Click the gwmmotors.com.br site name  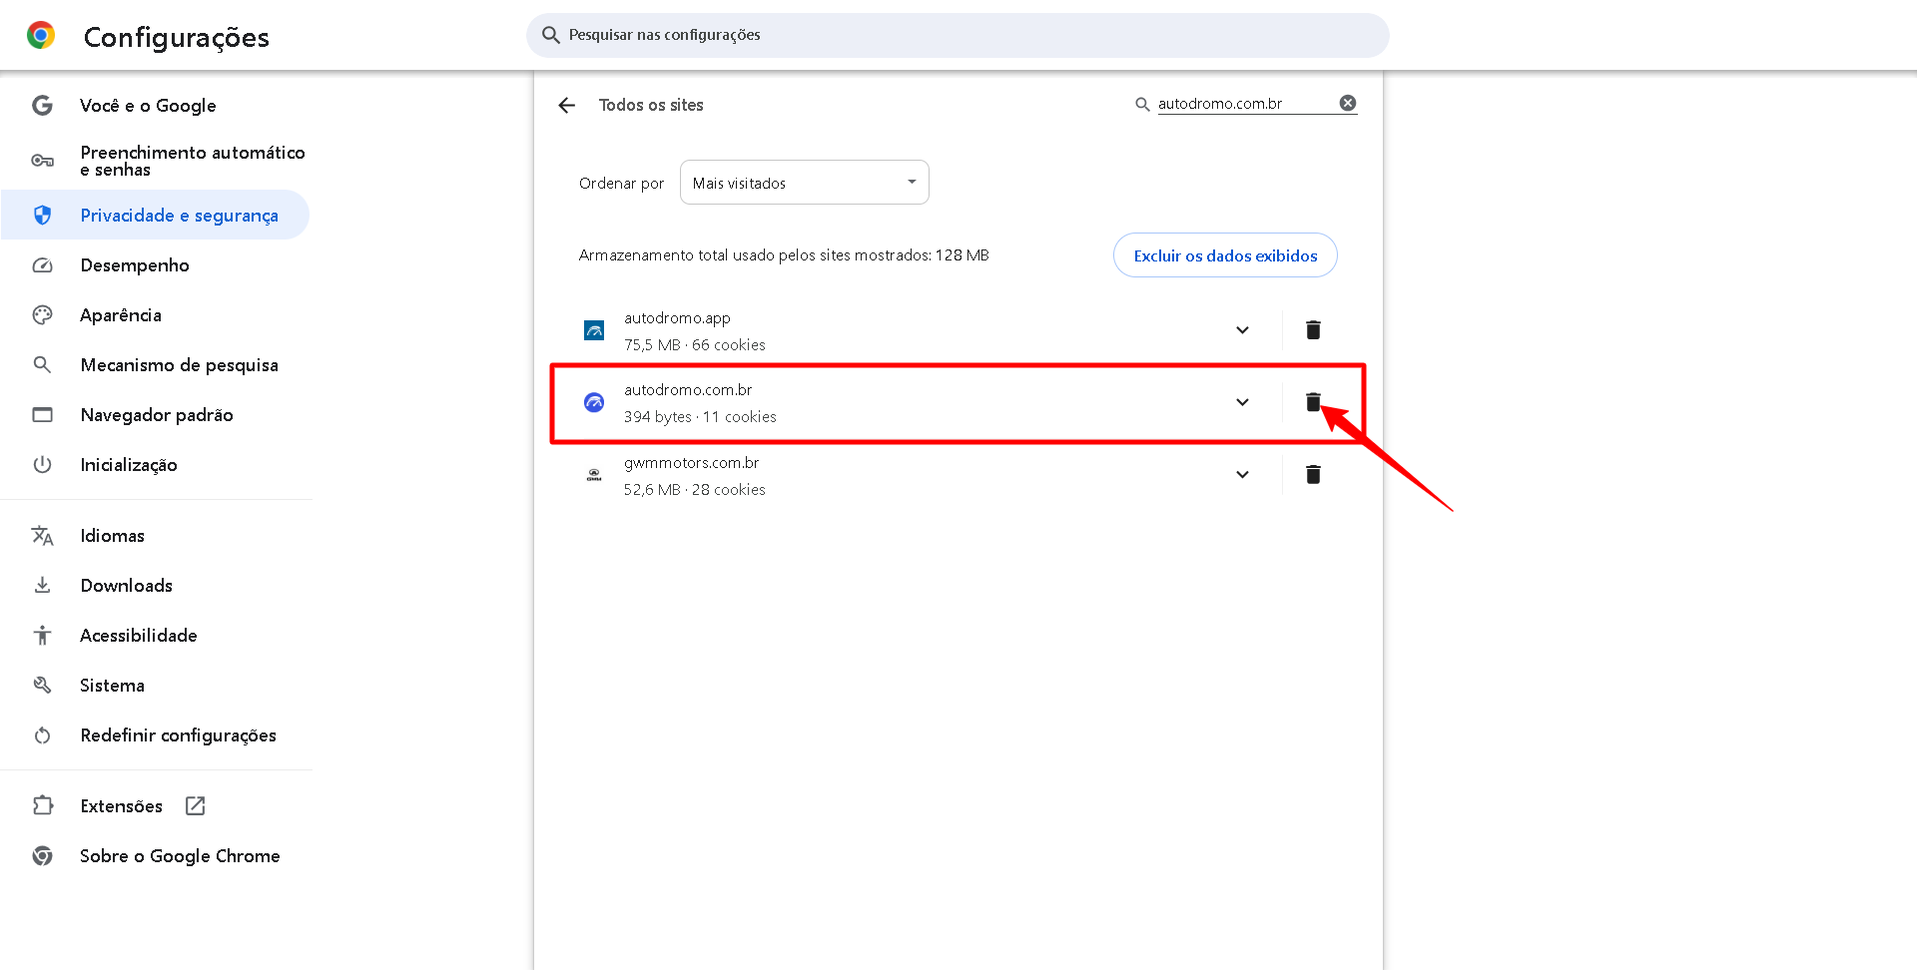[x=691, y=462]
